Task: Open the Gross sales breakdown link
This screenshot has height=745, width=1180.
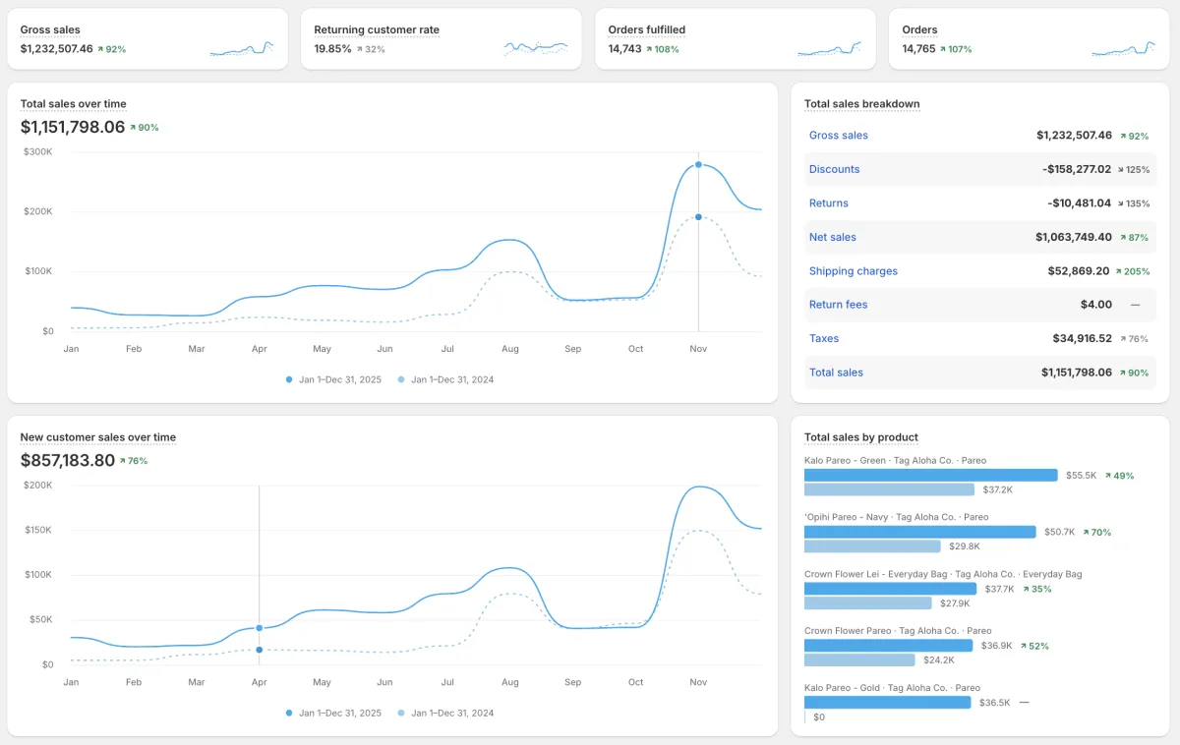Action: pyautogui.click(x=839, y=136)
